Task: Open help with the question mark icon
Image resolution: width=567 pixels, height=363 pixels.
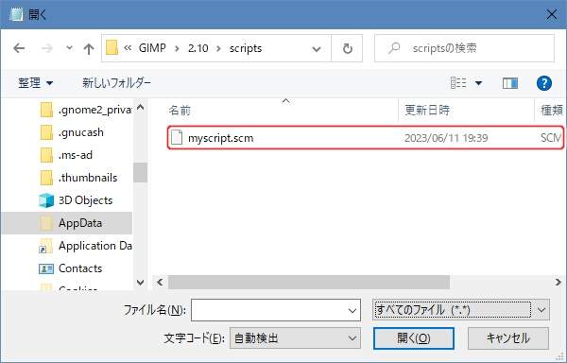Action: click(x=544, y=83)
